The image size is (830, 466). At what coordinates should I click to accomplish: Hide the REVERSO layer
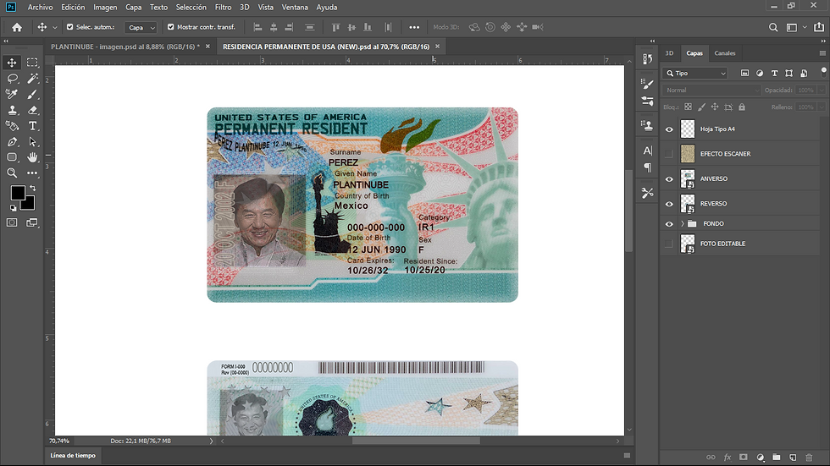coord(669,204)
